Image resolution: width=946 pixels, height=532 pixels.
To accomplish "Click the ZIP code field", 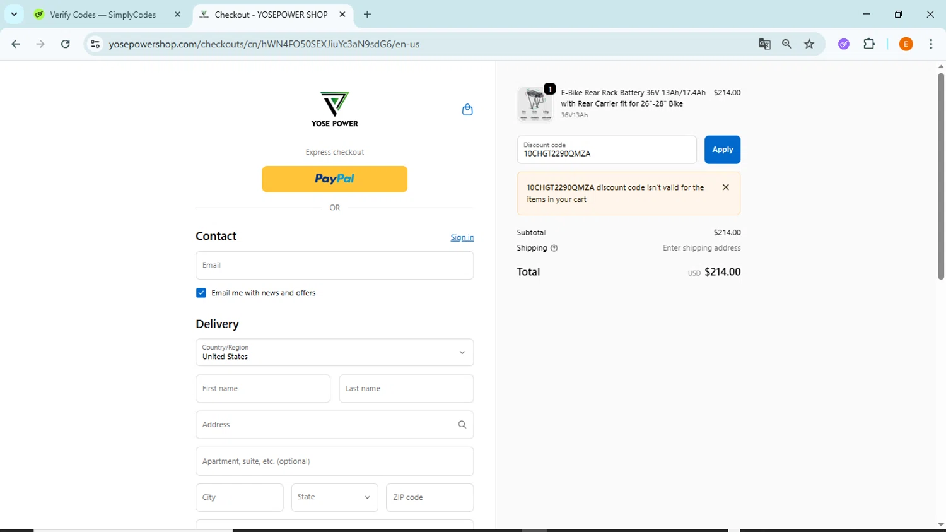I will pos(430,497).
